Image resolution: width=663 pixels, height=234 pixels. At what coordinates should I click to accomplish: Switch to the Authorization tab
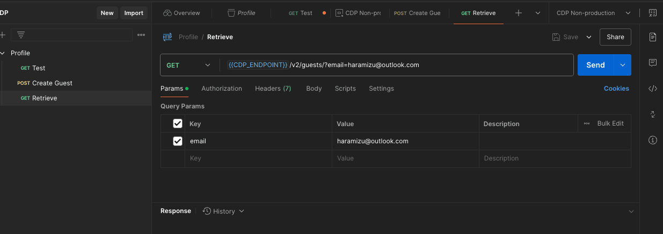tap(222, 89)
